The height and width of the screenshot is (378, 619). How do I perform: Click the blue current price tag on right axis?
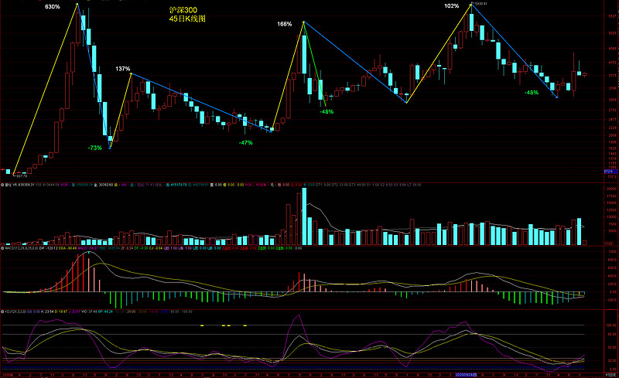click(x=610, y=171)
